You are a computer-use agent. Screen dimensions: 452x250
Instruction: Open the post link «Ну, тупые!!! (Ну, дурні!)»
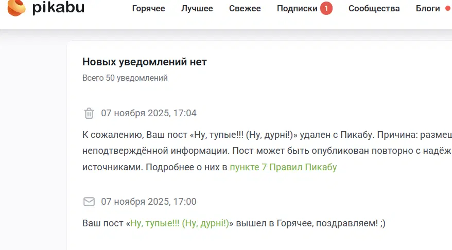(x=180, y=223)
